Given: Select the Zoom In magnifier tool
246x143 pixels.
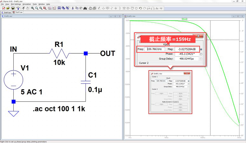Looking at the screenshot, I should tap(33, 8).
